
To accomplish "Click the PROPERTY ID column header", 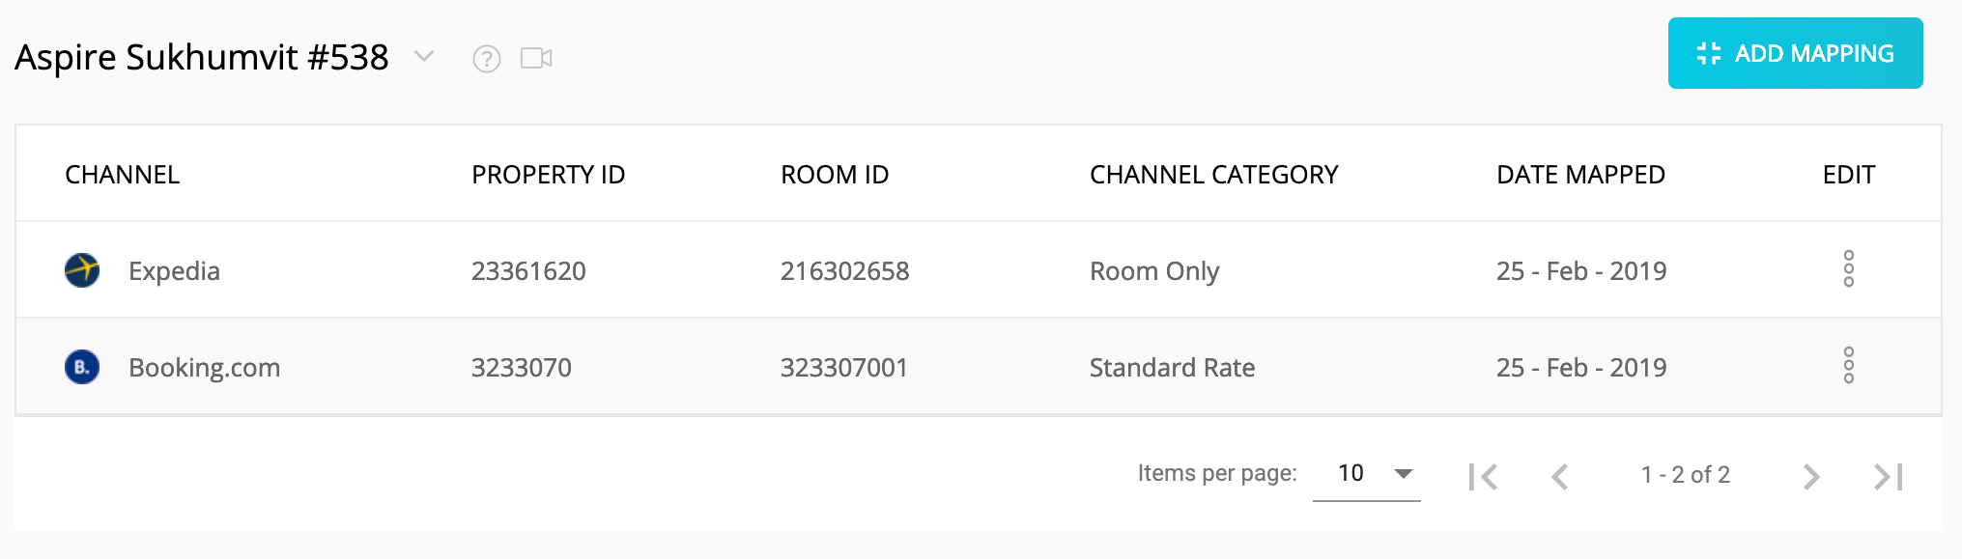I will coord(548,175).
